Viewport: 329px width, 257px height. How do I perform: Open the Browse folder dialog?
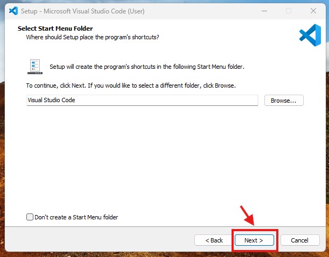click(284, 100)
